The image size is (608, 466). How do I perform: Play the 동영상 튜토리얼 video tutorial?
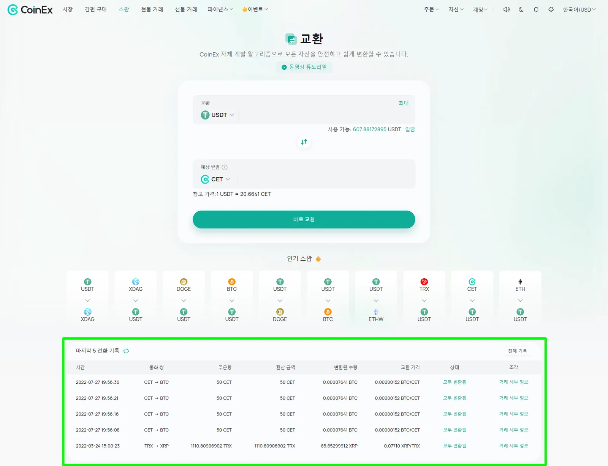pos(304,67)
